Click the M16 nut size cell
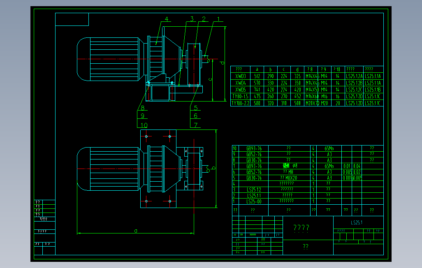Viewport: 422px width, 268px height. (324, 96)
